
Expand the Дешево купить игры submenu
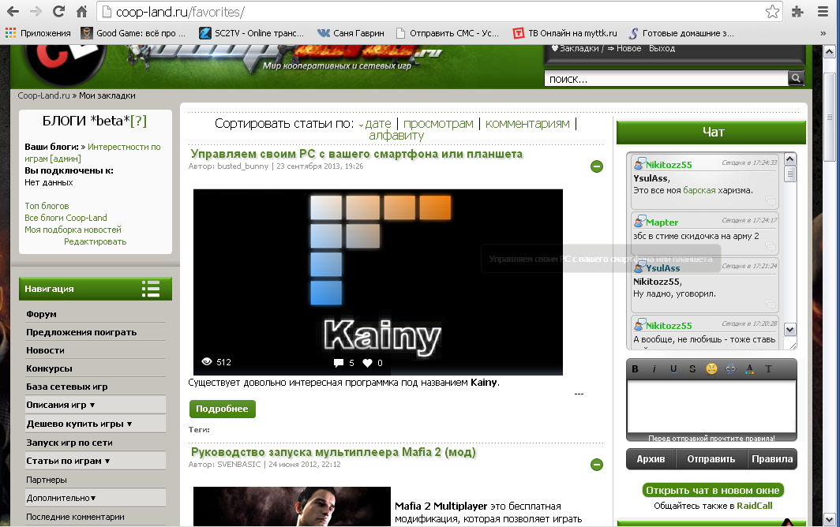(96, 424)
